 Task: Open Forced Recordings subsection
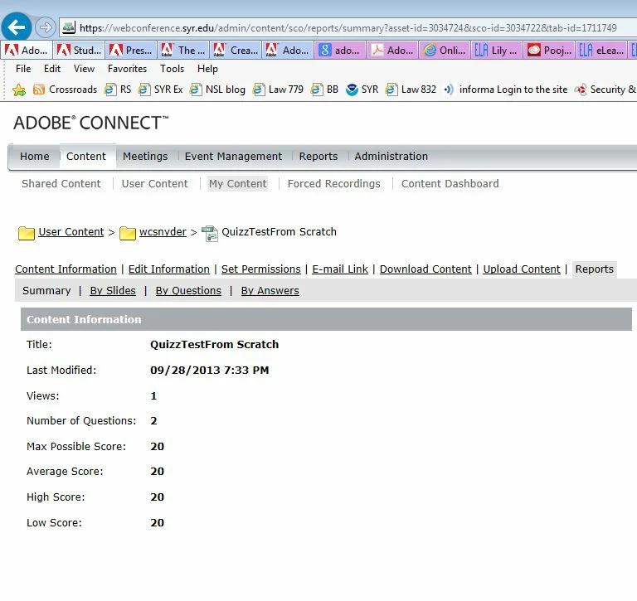(x=334, y=183)
